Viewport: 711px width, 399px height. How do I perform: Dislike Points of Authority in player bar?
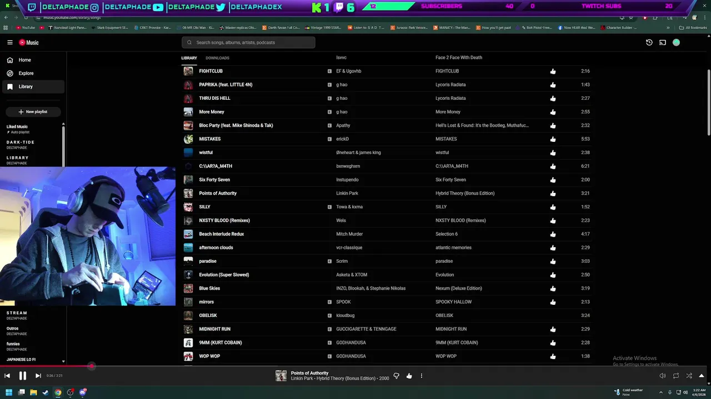(396, 376)
